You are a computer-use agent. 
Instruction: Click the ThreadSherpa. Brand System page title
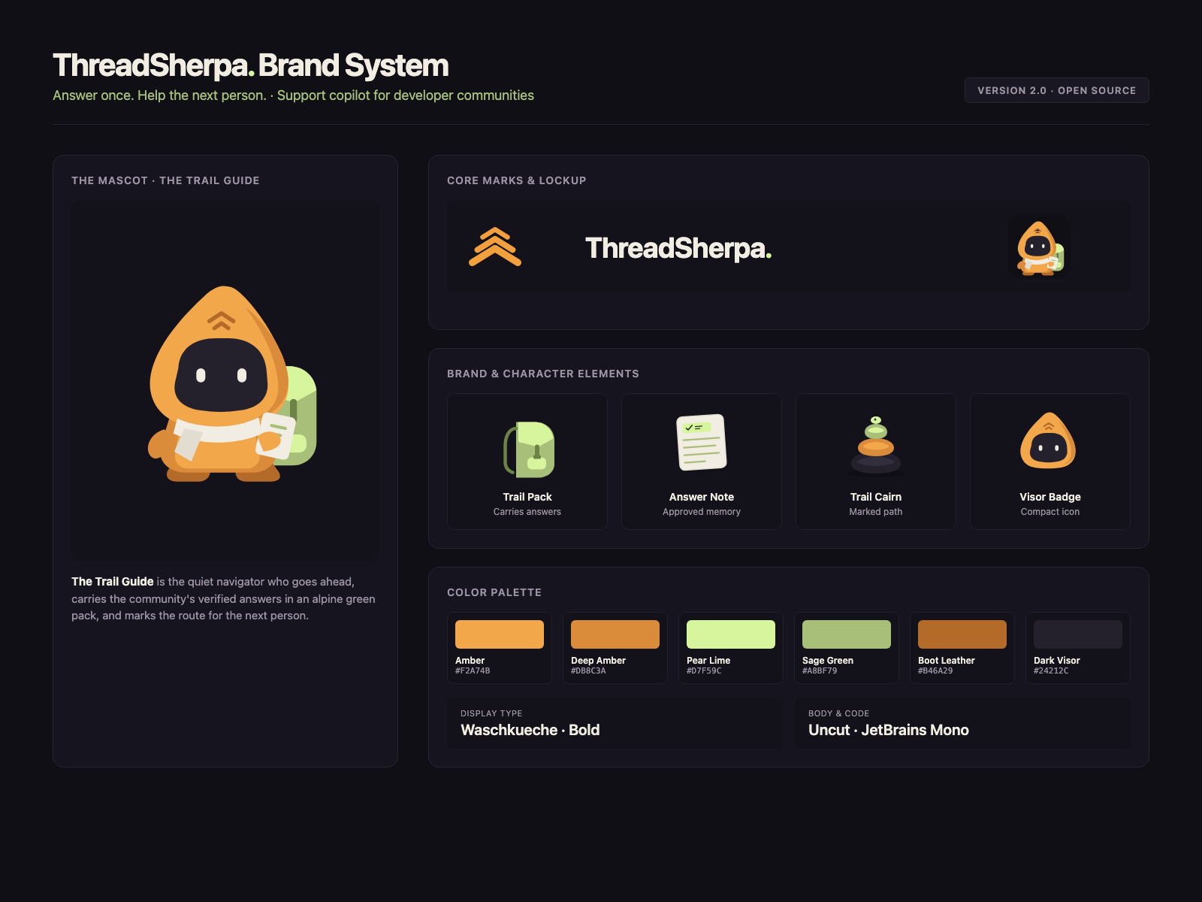[x=251, y=65]
